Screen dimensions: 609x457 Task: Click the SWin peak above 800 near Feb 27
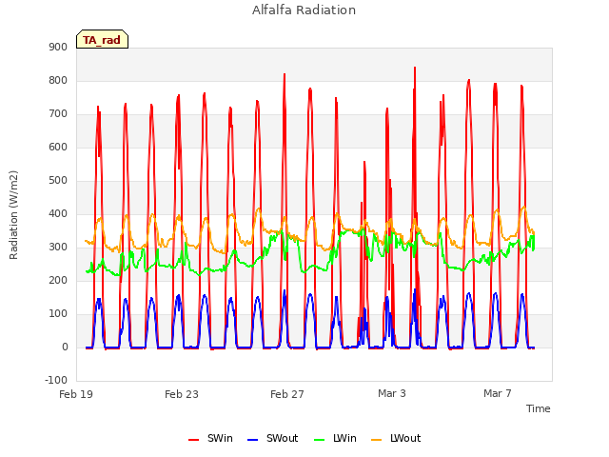[285, 74]
